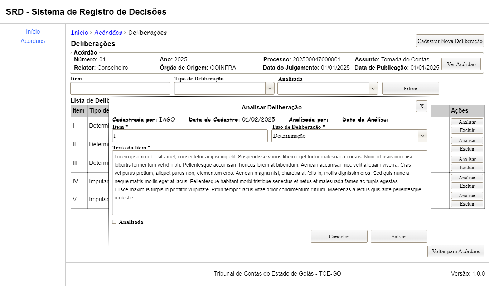489x286 pixels.
Task: Open Acórdãos in the left sidebar
Action: [33, 41]
